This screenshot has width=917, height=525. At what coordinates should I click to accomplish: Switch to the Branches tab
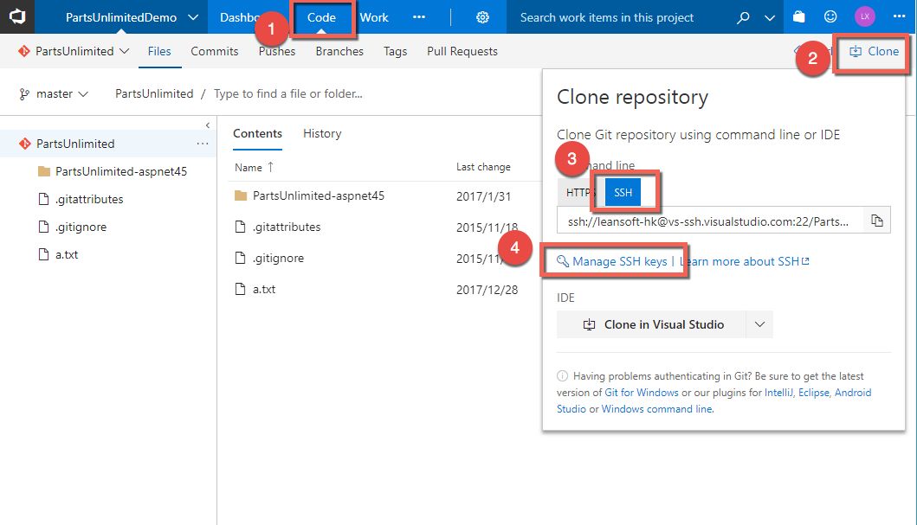[339, 51]
